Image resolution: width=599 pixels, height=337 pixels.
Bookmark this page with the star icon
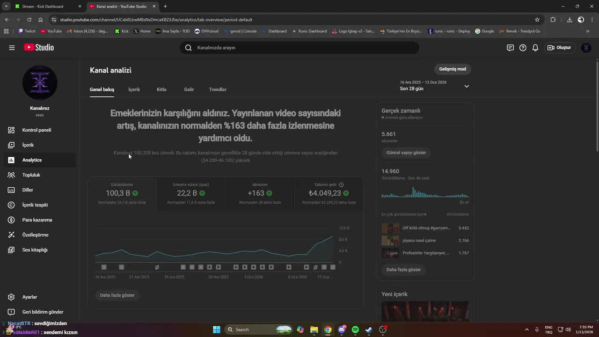pos(537,20)
